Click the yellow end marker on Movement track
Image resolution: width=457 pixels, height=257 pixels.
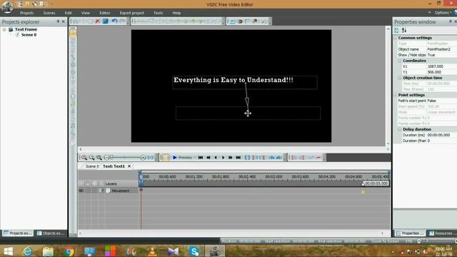363,192
